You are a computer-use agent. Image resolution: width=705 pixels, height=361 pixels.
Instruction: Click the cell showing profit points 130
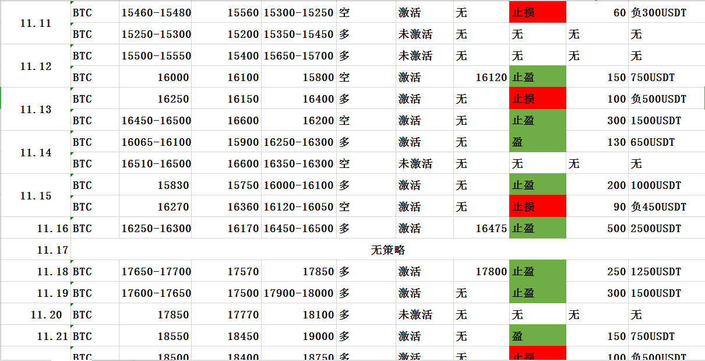pos(597,142)
